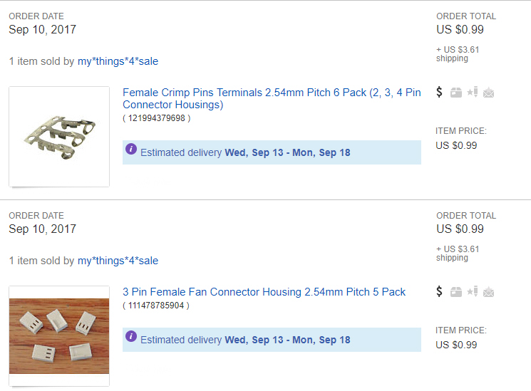Open the white fan connector housings thumbnail
Viewport: 531px width, 391px height.
(59, 336)
